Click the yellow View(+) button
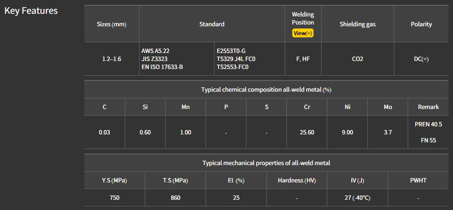This screenshot has width=453, height=210. click(x=303, y=33)
